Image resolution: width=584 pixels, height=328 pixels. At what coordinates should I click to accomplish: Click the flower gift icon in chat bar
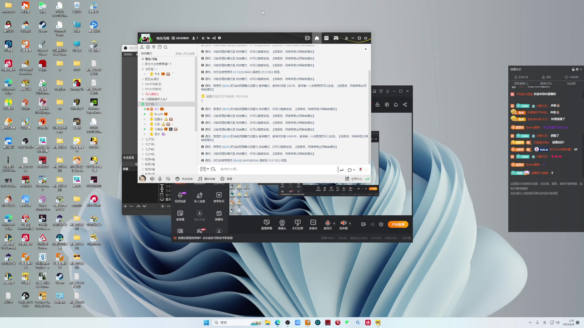click(360, 169)
